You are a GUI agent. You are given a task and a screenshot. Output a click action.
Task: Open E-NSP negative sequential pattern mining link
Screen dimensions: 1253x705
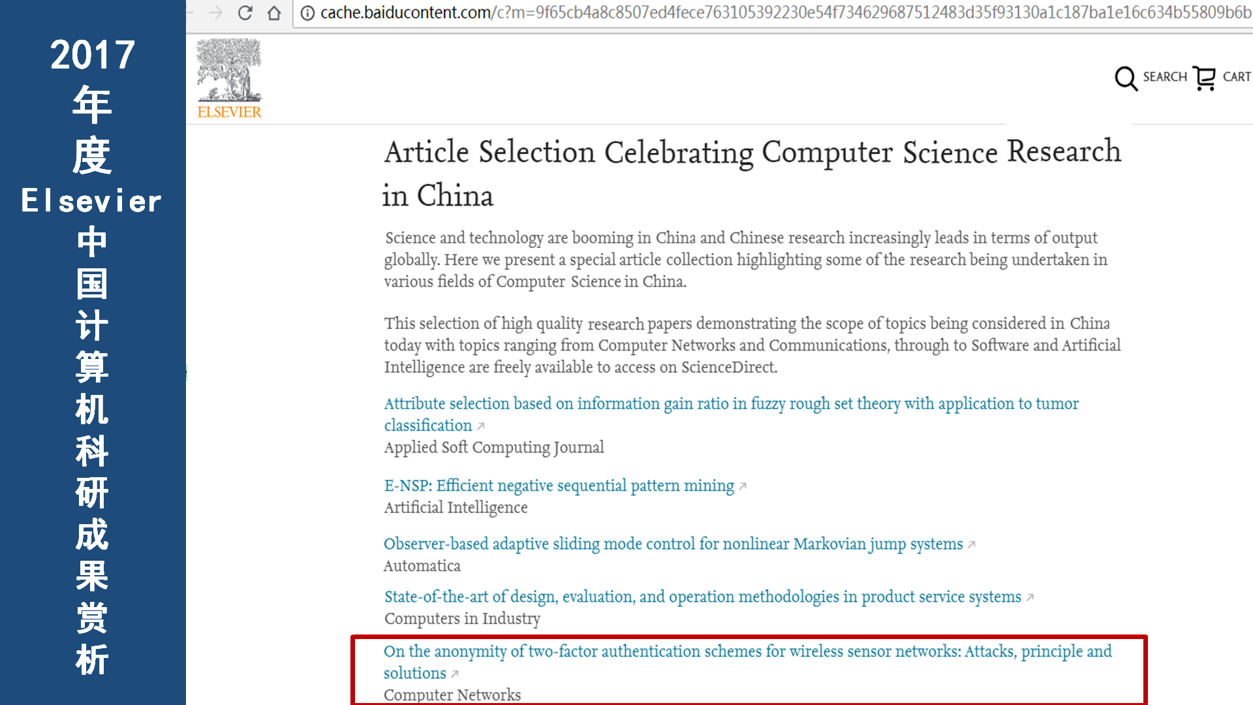(559, 486)
